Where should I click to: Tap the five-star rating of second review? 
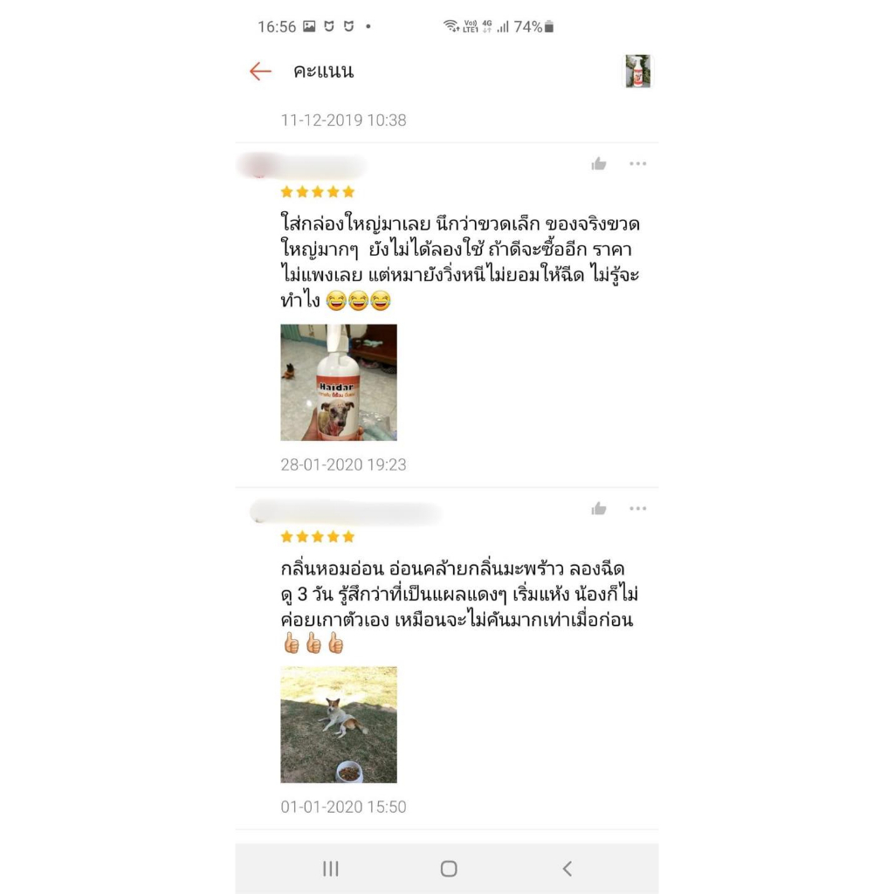[318, 537]
